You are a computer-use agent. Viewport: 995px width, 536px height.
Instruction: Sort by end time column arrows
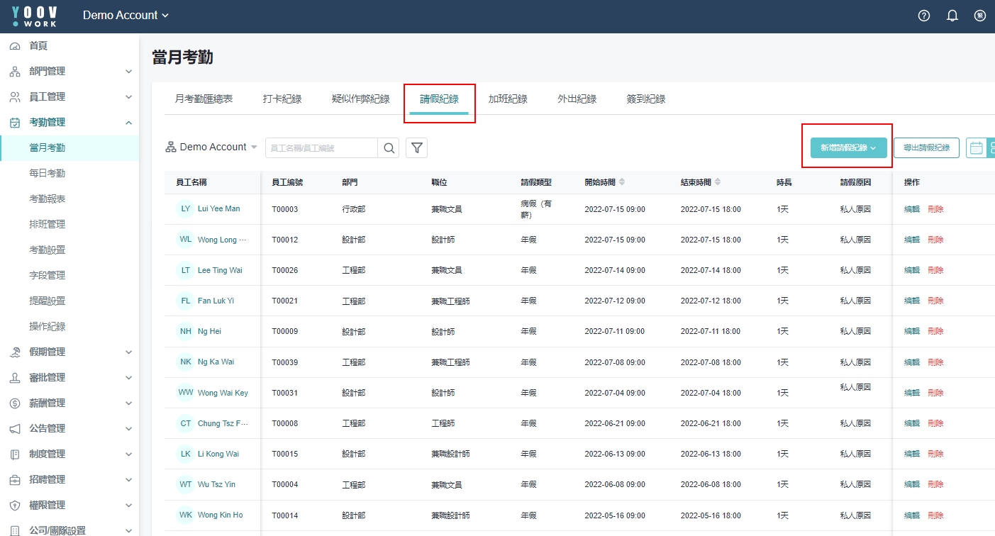(718, 182)
